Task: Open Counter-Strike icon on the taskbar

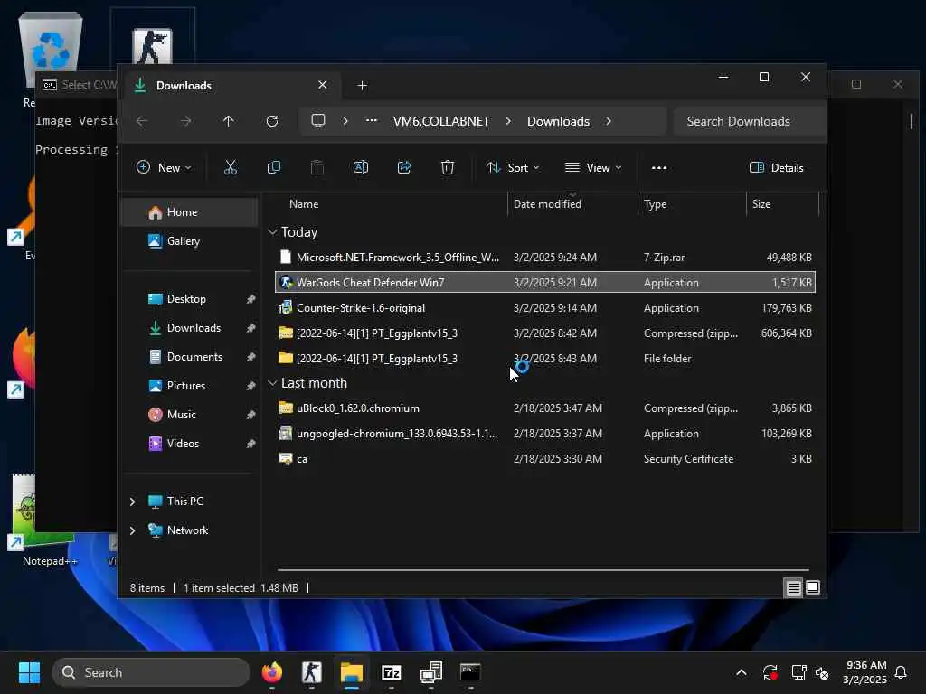Action: [x=312, y=672]
